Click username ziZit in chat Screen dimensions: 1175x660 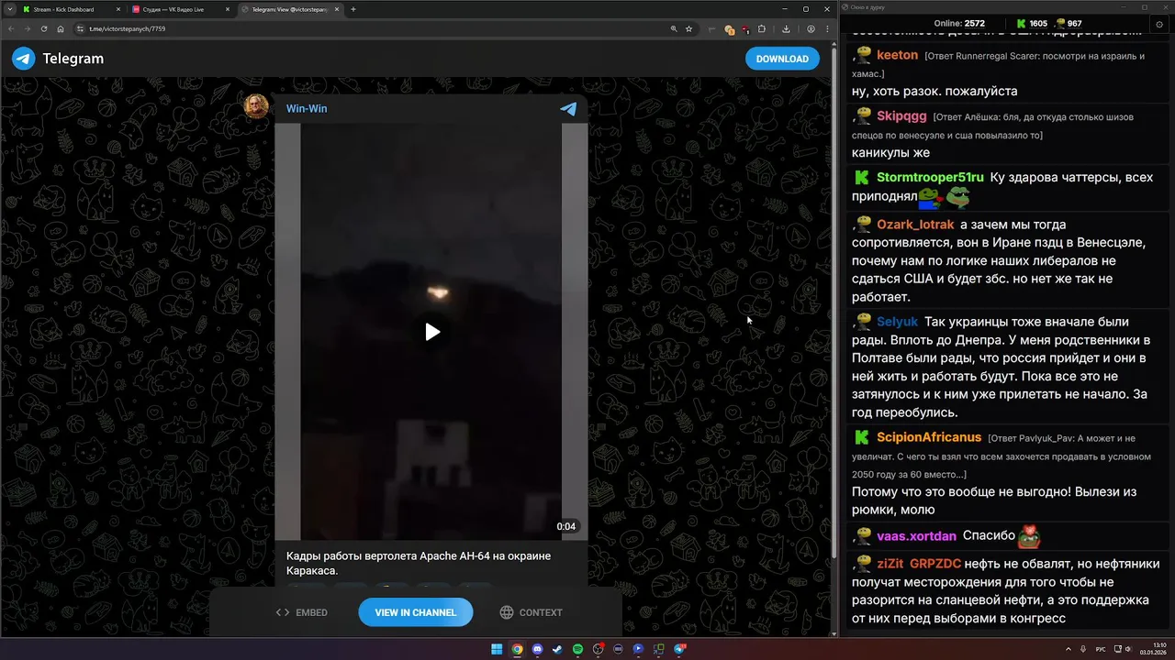(890, 564)
